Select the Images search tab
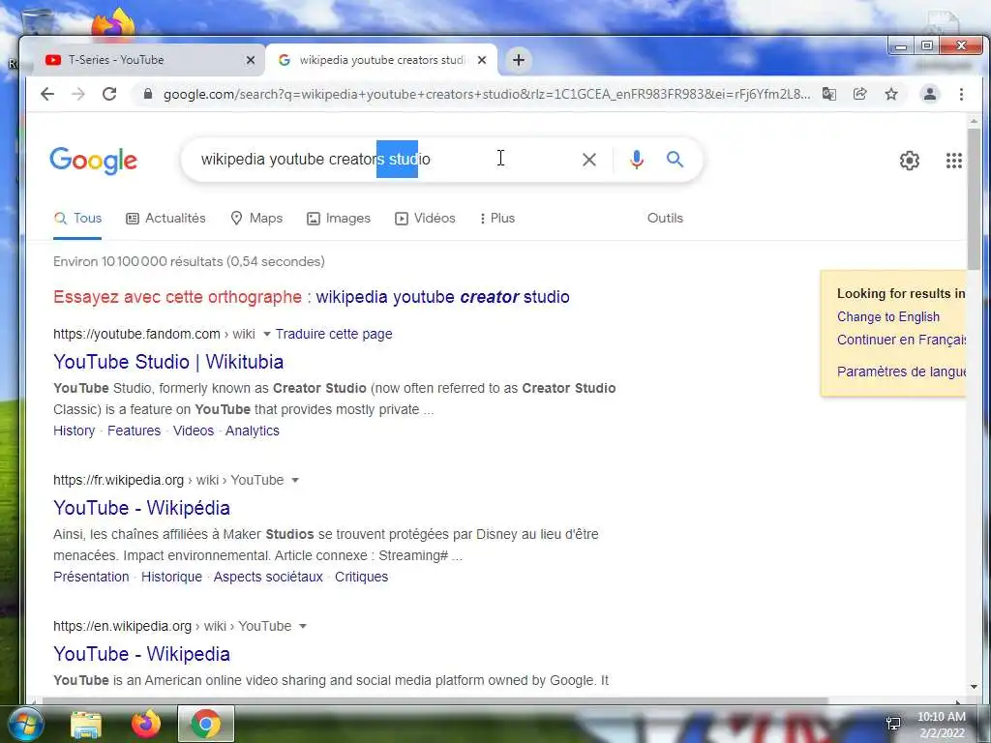991x743 pixels. [x=339, y=218]
